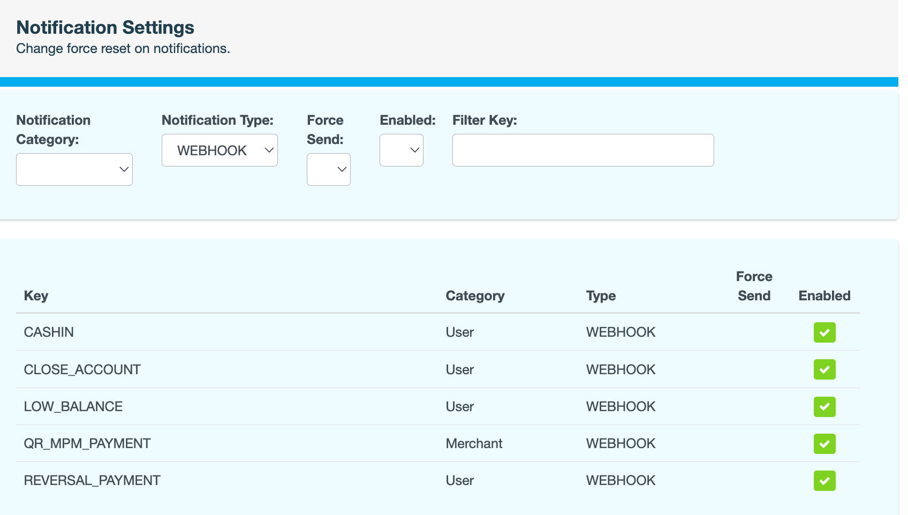The height and width of the screenshot is (515, 908).
Task: Uncheck the Enabled box for QR_MPM_PAYMENT
Action: click(x=824, y=444)
